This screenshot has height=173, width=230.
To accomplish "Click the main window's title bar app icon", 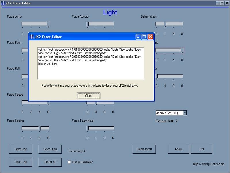I will [3, 3].
